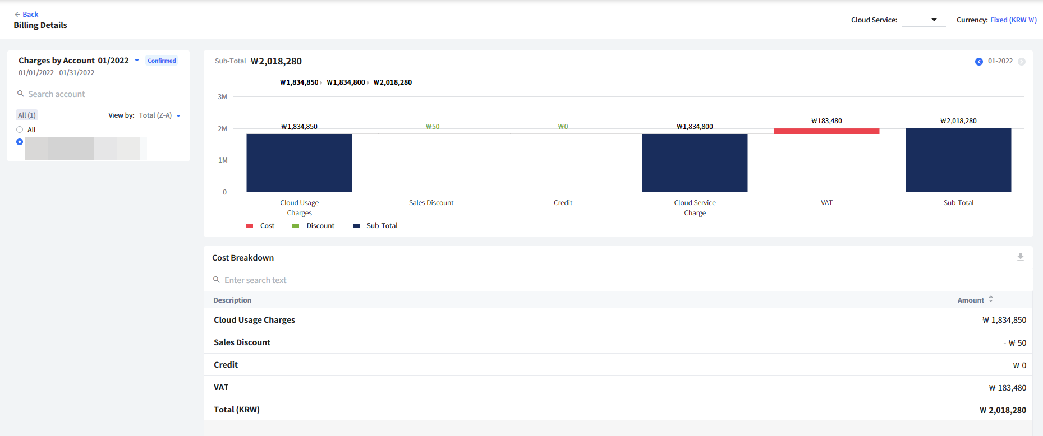This screenshot has width=1043, height=436.
Task: Click the Sub-Total legend color swatch
Action: coord(356,226)
